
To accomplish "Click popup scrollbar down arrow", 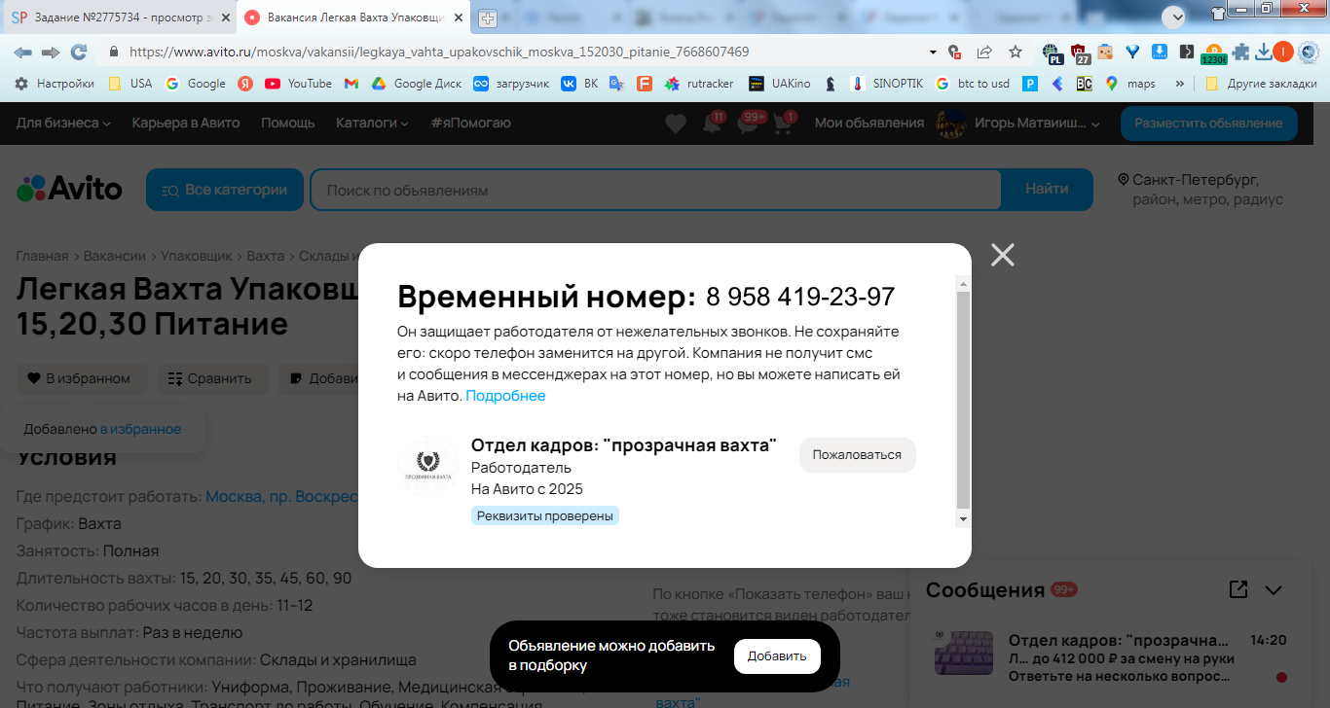I will point(963,519).
